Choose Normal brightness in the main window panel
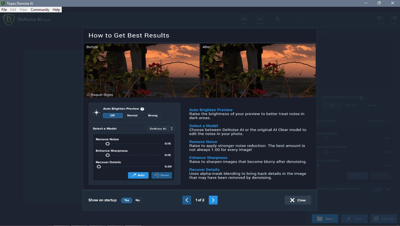Viewport: 400px width, 226px height. click(x=351, y=105)
